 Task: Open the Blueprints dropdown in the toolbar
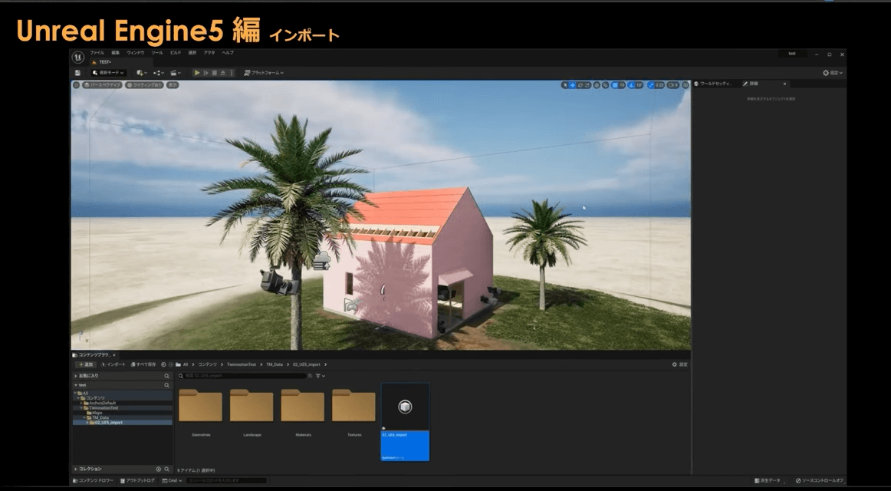point(159,73)
